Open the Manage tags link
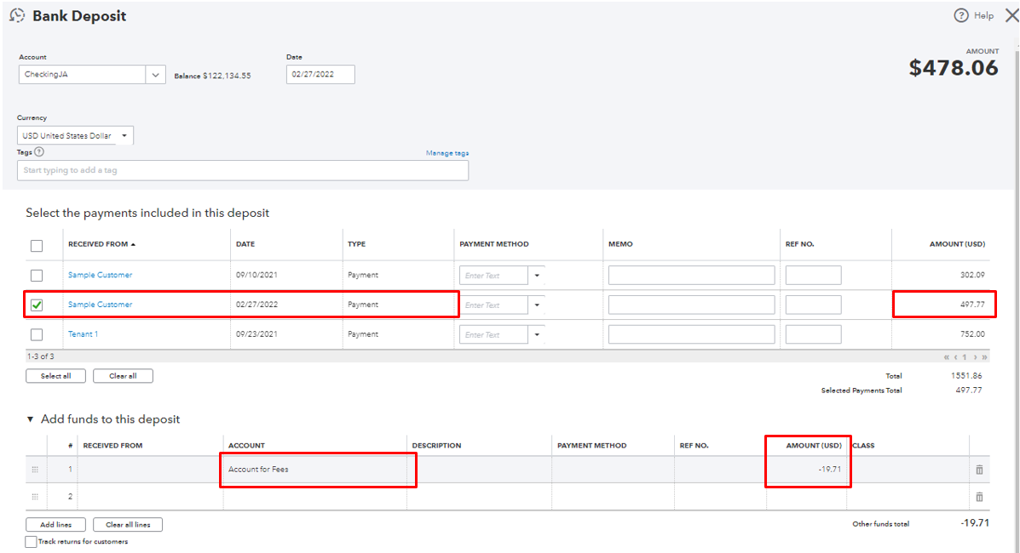Viewport: 1020px width, 553px height. 447,152
